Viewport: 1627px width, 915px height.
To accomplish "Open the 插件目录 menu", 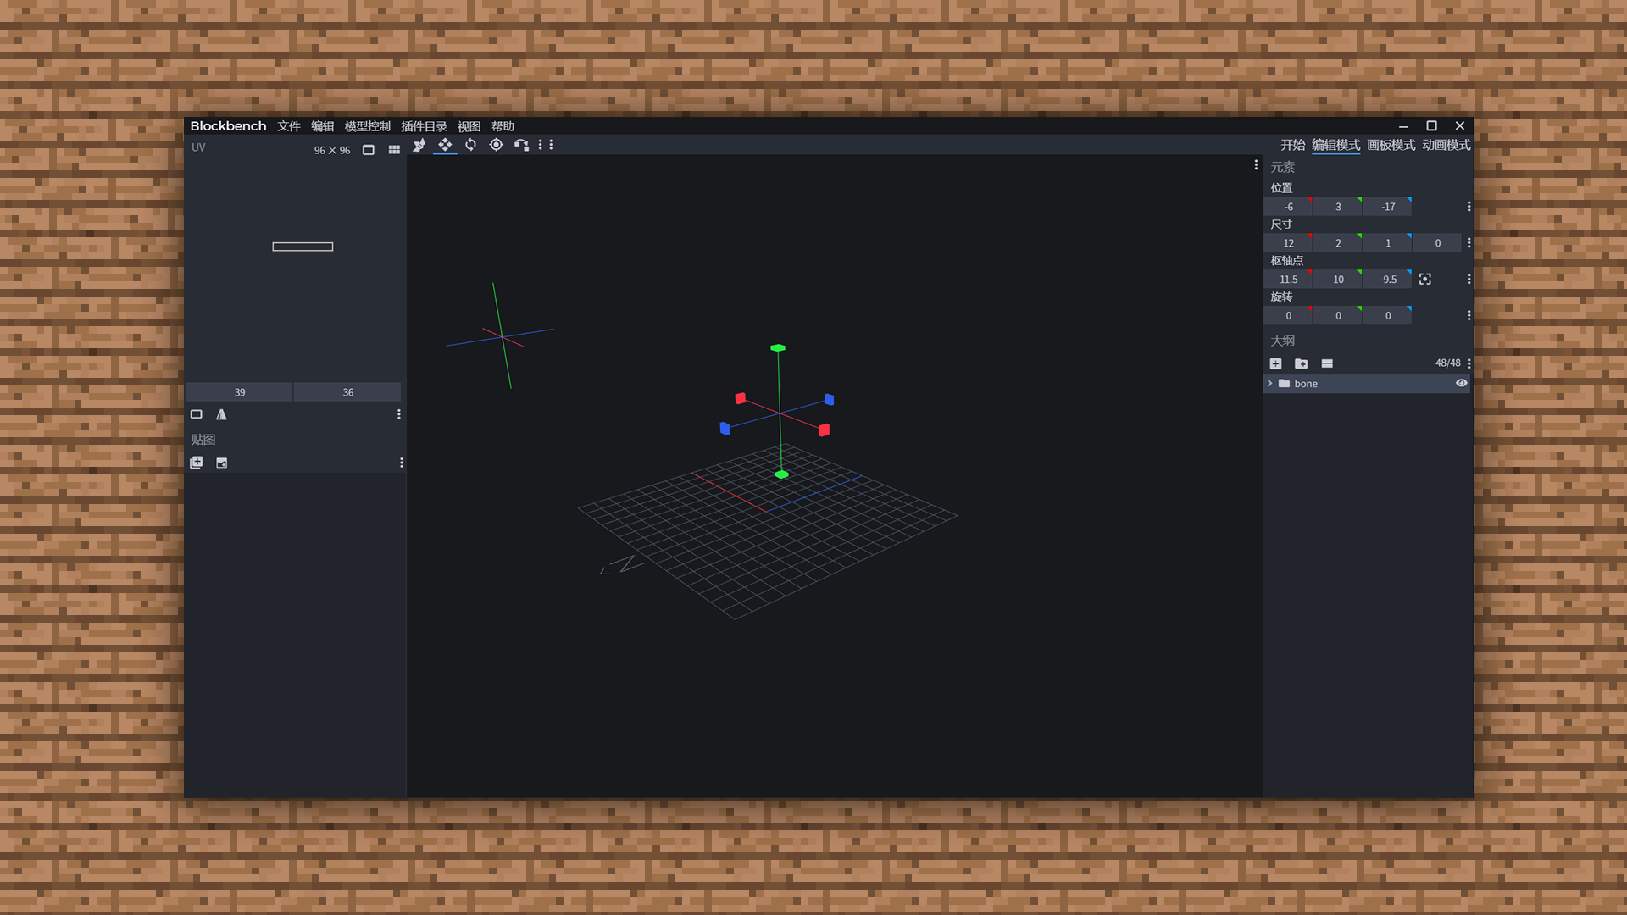I will 424,126.
